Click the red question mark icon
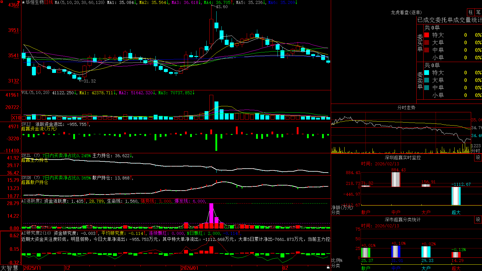Screen dimensions: 482x271 pyautogui.click(x=18, y=2)
